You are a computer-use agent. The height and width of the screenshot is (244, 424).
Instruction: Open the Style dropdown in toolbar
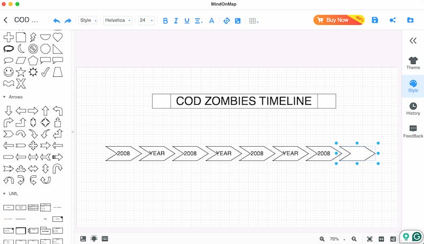point(88,20)
